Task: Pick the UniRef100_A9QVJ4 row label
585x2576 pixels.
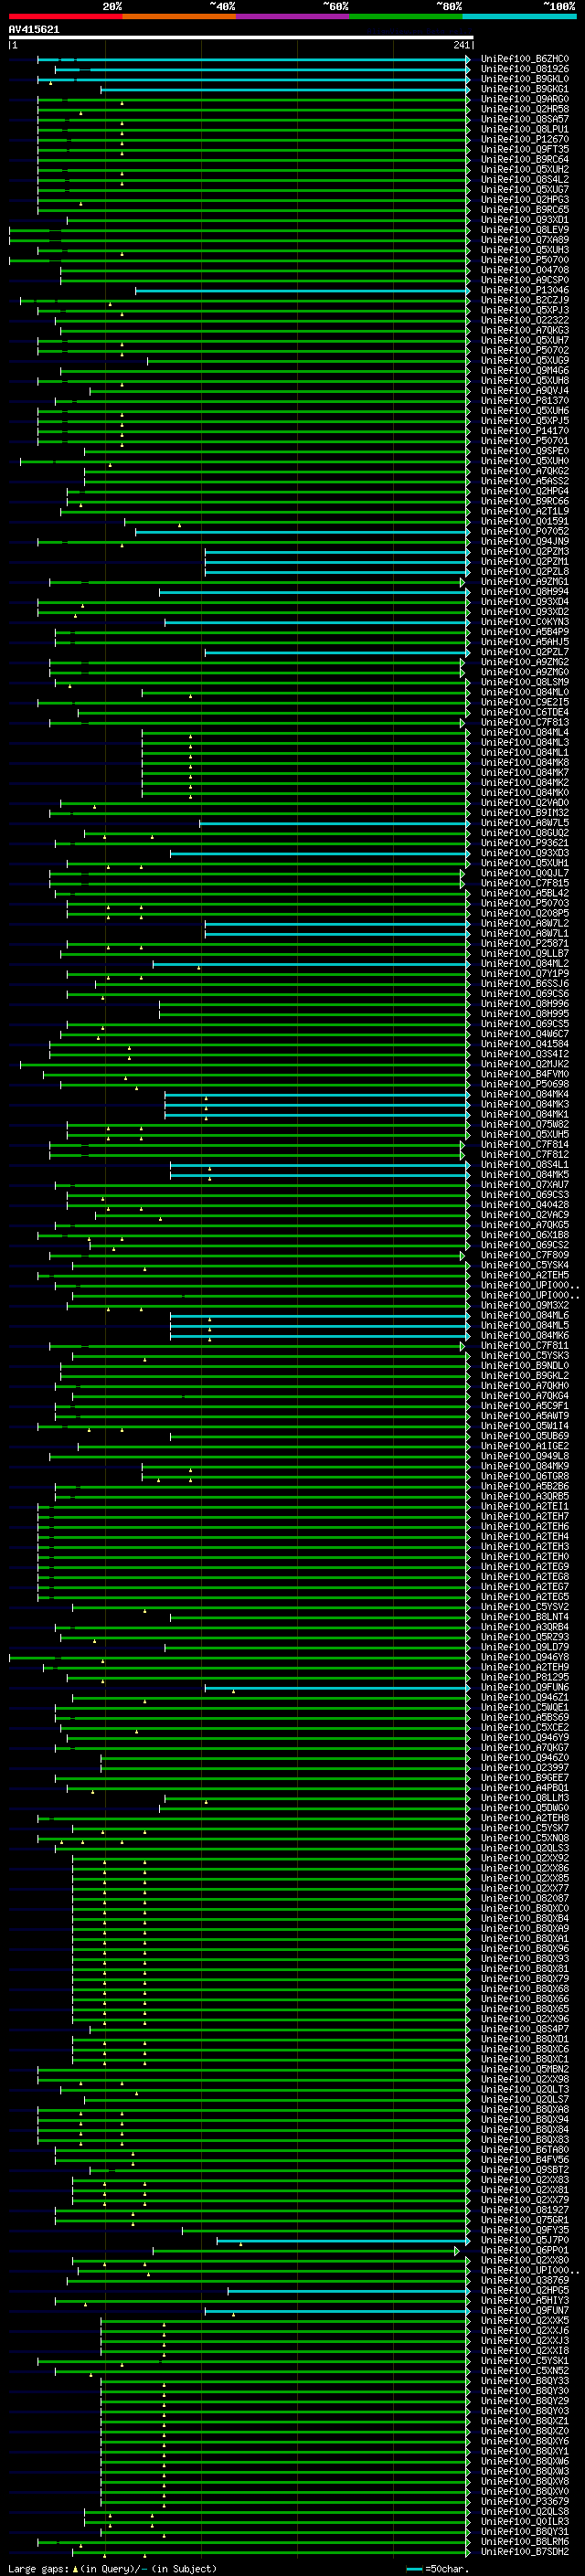Action: (x=524, y=390)
